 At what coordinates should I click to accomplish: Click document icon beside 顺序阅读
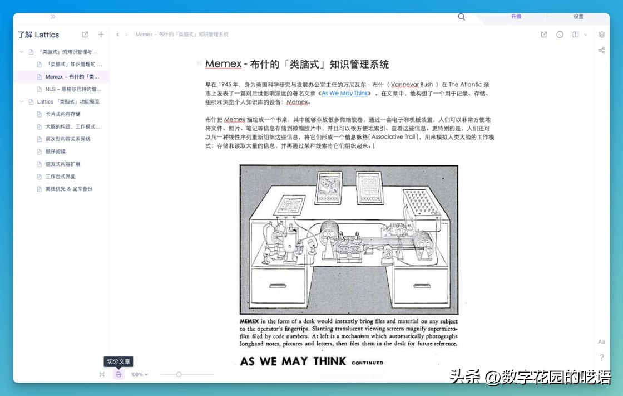39,151
